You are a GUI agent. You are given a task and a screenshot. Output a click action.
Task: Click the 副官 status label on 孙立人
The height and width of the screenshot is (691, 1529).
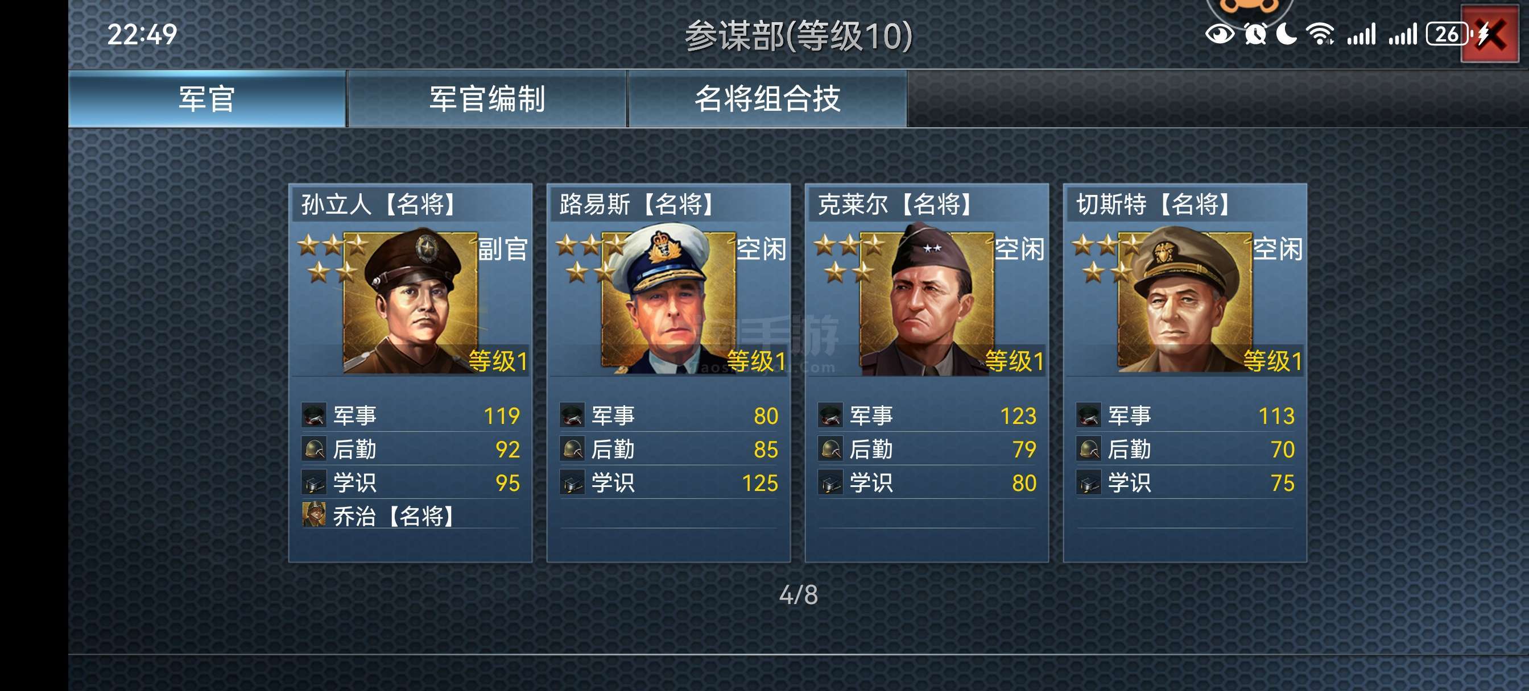[503, 249]
